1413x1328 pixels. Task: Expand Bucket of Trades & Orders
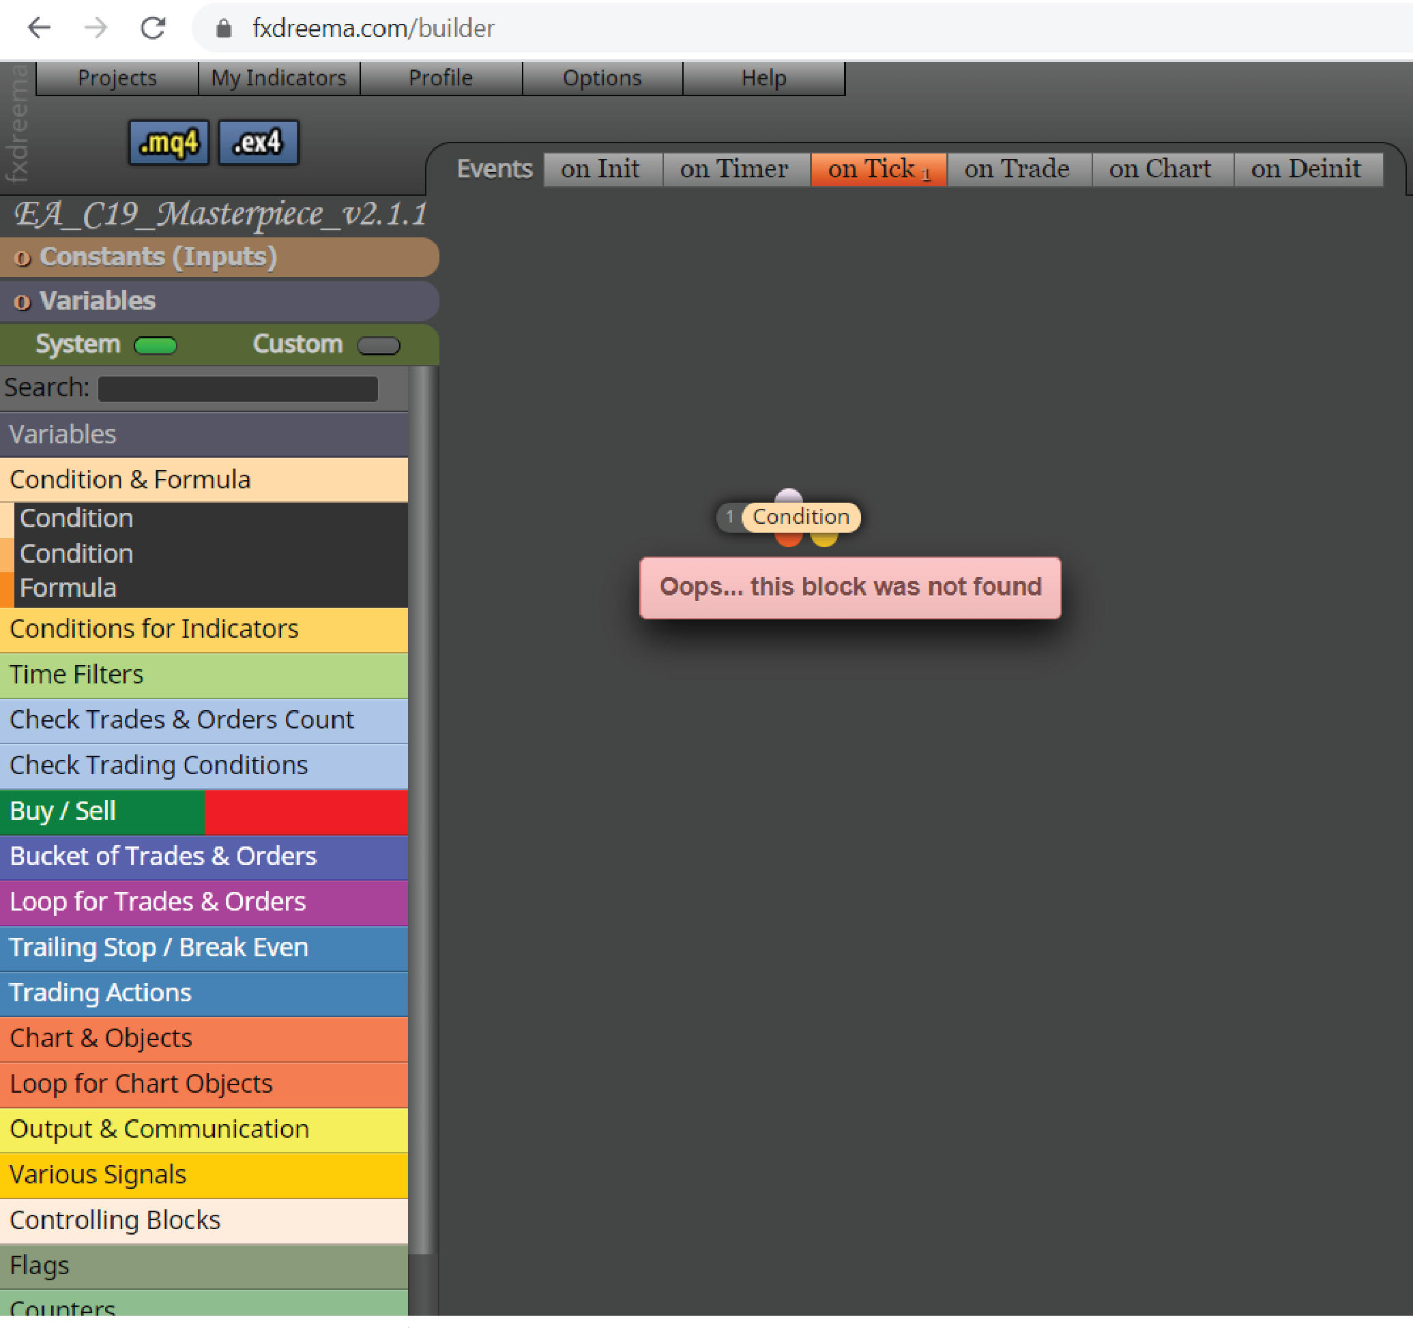click(x=204, y=857)
